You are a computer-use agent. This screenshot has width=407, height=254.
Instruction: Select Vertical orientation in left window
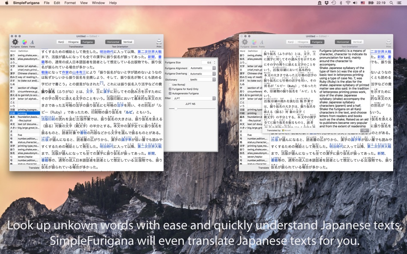pyautogui.click(x=128, y=42)
